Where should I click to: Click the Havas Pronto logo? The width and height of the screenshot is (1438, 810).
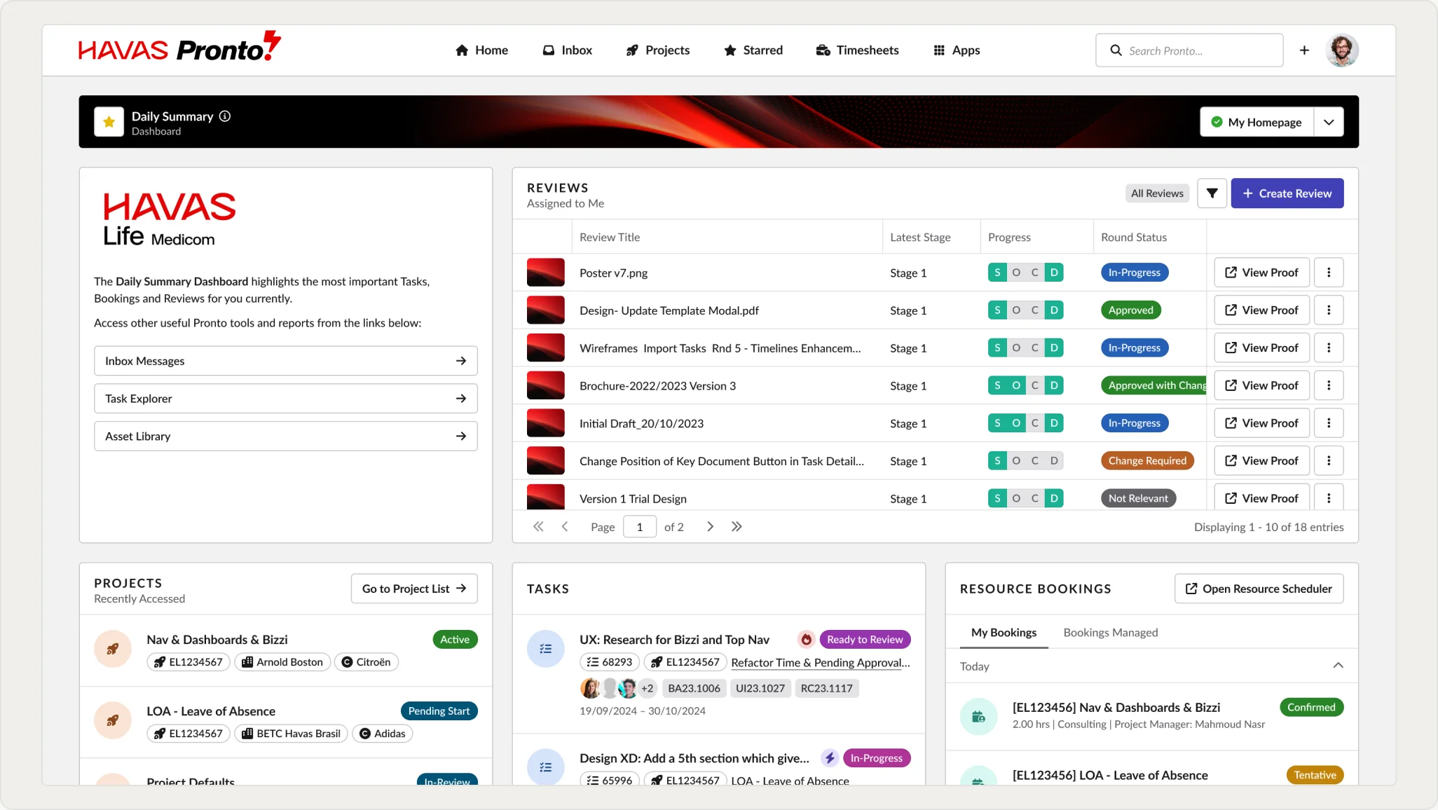click(179, 48)
